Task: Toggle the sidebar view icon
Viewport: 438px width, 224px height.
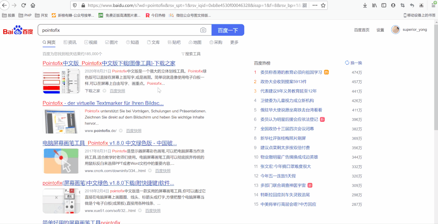Action: (x=384, y=5)
